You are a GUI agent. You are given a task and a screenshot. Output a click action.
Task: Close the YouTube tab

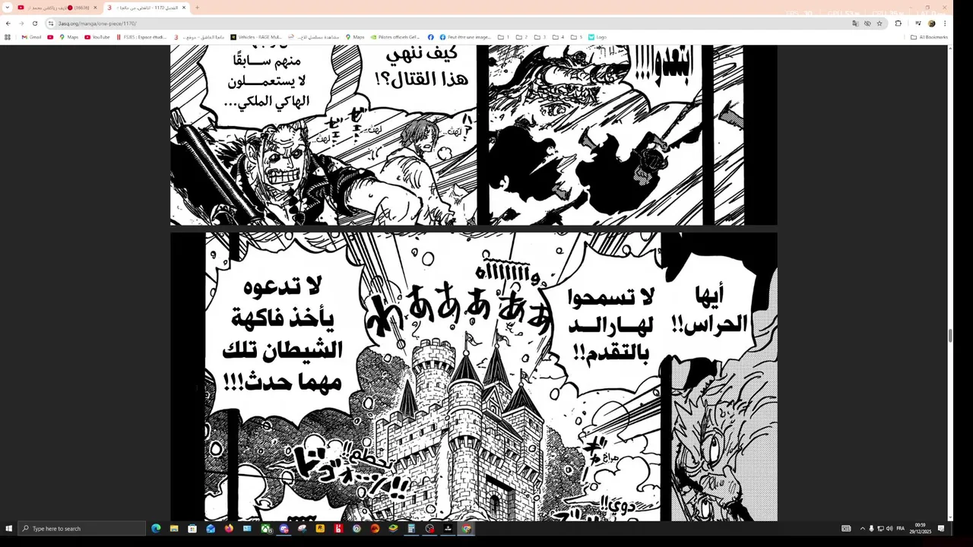click(95, 8)
